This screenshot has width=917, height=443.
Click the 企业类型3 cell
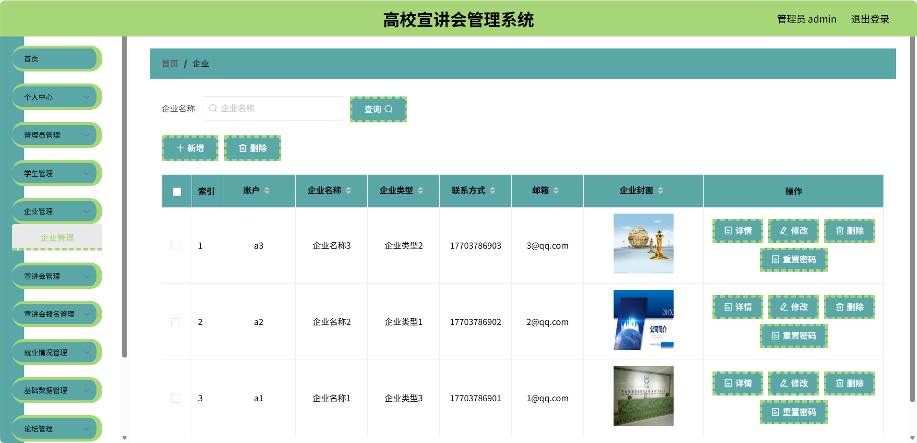point(403,398)
